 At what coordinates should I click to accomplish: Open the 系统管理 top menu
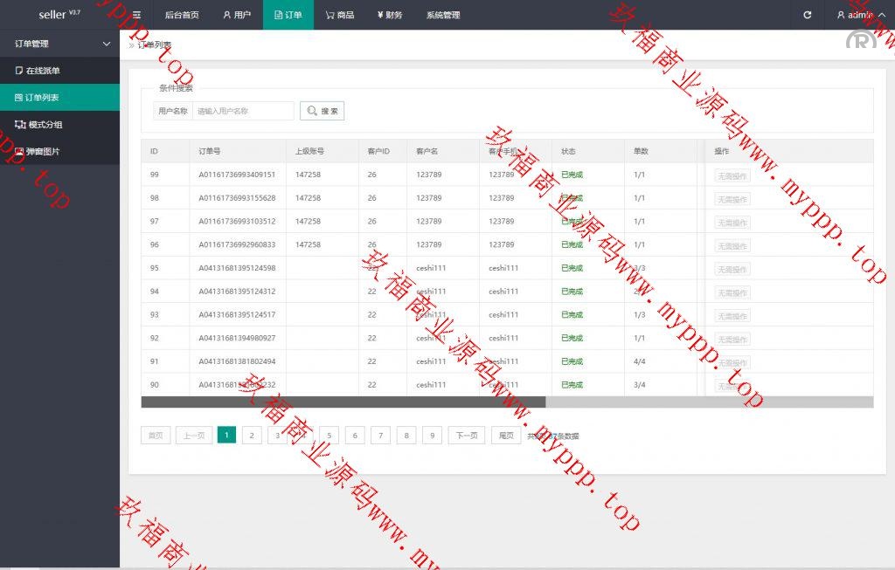point(443,15)
